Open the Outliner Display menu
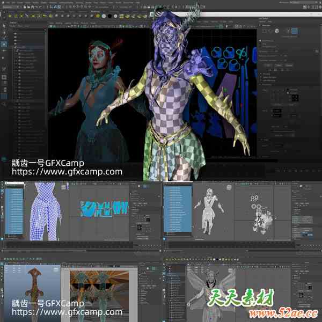 coord(13,26)
